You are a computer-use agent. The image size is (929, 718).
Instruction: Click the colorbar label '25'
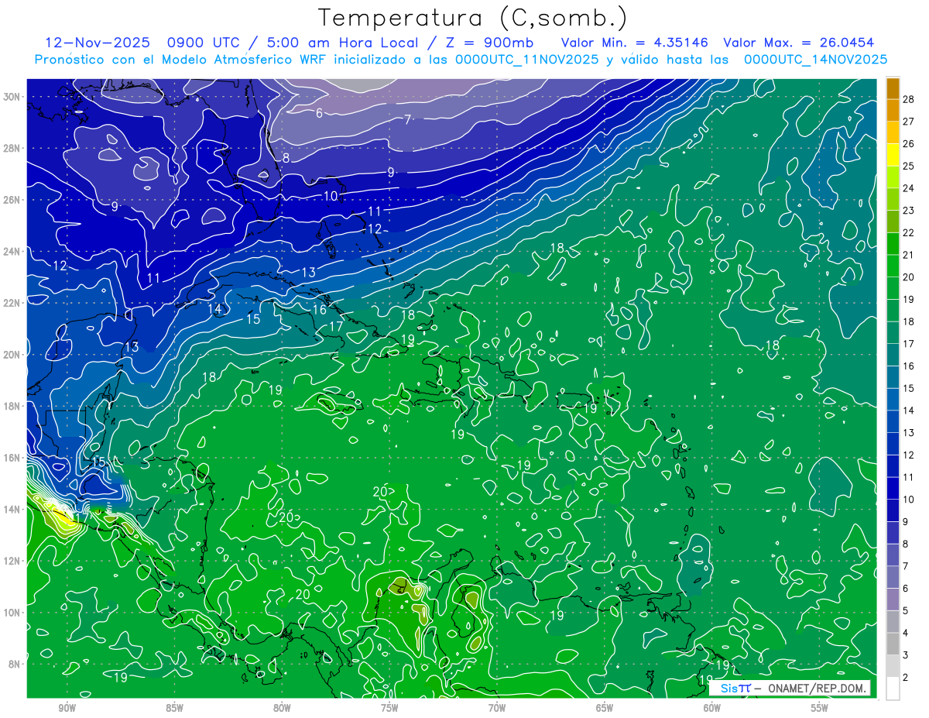coord(909,166)
